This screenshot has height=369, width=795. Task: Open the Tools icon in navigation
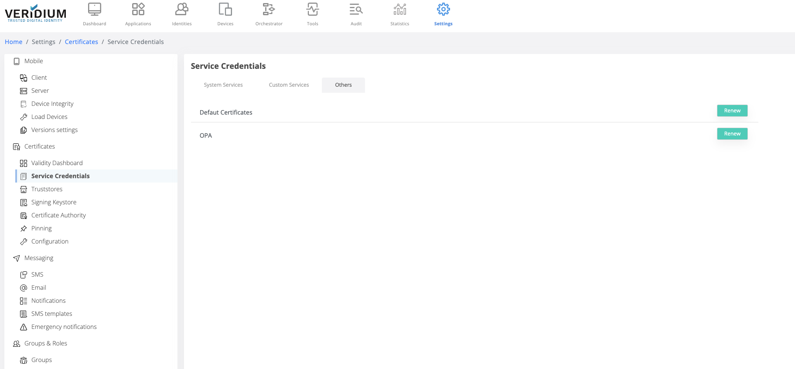coord(312,10)
